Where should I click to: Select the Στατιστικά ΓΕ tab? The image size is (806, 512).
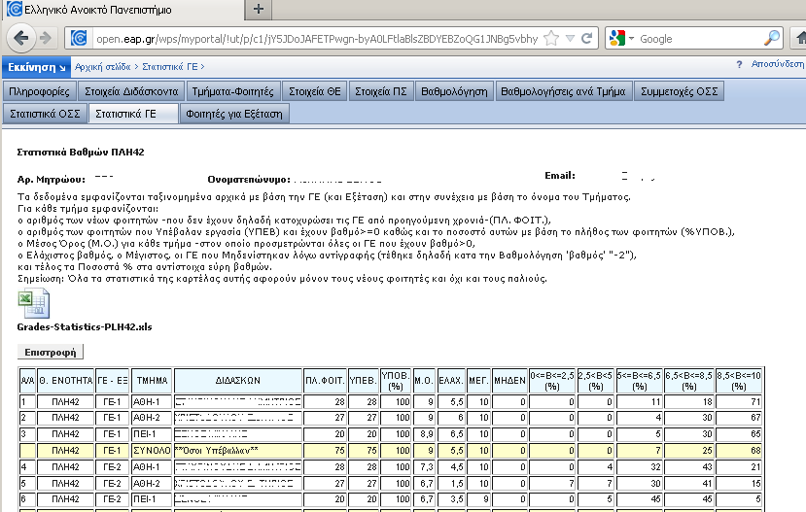tap(133, 114)
